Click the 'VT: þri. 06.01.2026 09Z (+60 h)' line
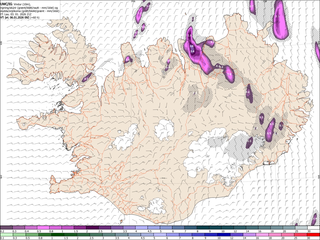 point(20,17)
